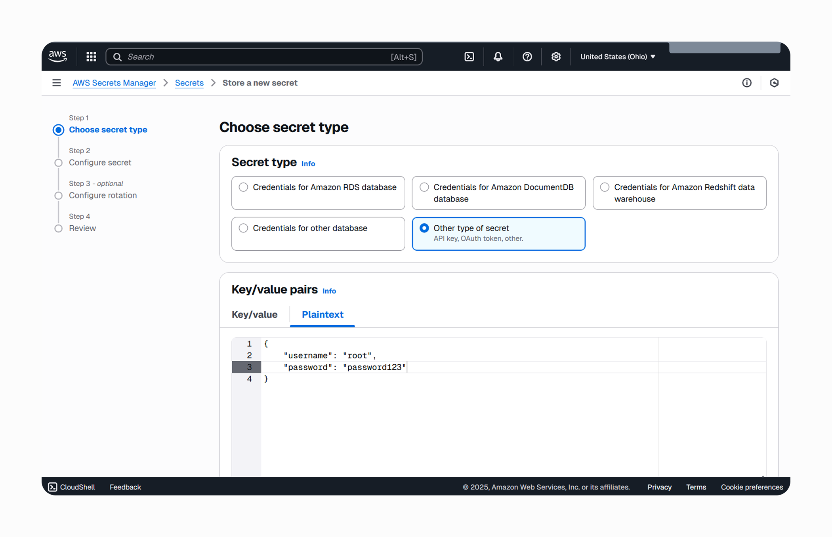
Task: Click the "password": "password123" line in editor
Action: click(x=345, y=367)
